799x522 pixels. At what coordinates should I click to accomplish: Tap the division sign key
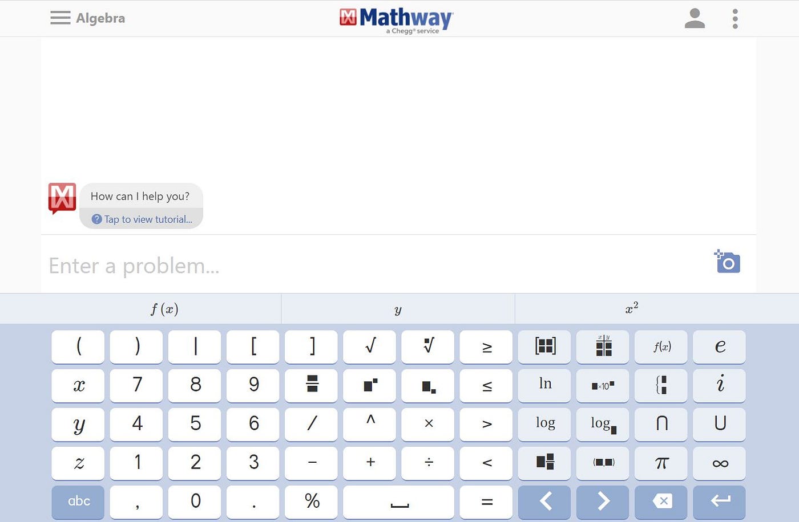428,463
